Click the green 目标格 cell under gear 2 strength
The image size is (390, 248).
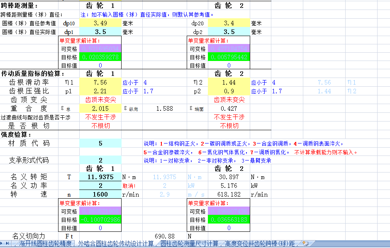coord(229,220)
